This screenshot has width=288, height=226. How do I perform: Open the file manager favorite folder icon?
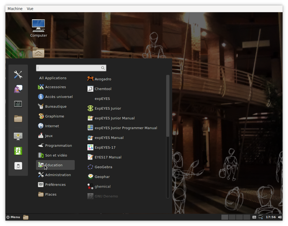18,119
